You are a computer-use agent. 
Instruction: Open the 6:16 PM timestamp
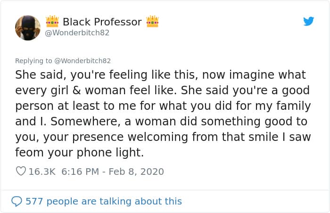[80, 172]
